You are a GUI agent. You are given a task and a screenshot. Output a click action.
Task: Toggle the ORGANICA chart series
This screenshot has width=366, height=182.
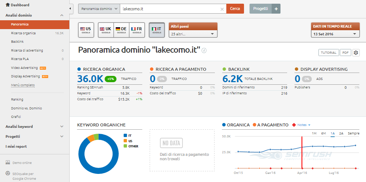click(236, 125)
